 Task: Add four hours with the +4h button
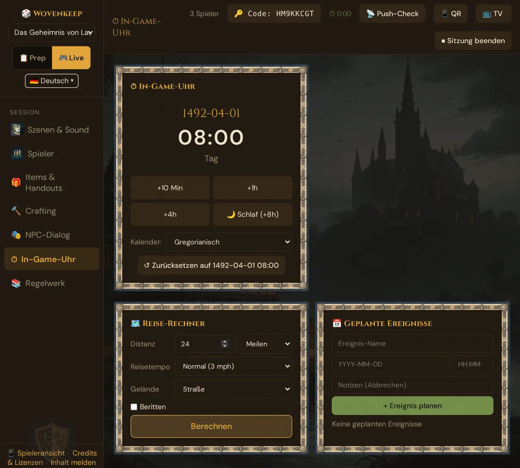[x=170, y=214]
